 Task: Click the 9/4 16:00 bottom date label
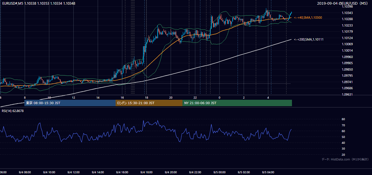(x=122, y=172)
